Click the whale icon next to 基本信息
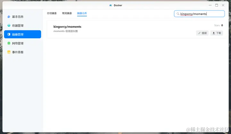 (9, 17)
